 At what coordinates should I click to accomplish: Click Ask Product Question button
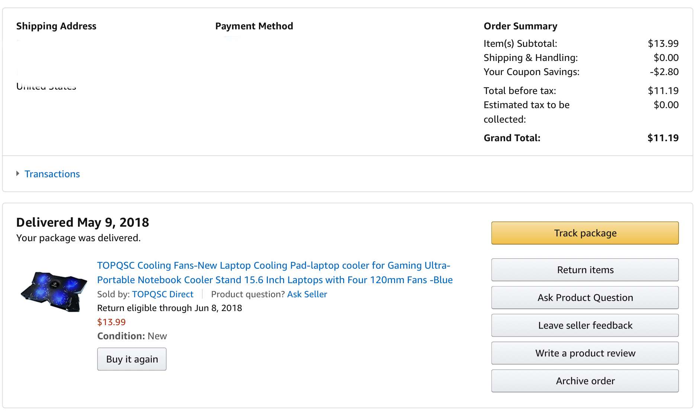point(584,298)
